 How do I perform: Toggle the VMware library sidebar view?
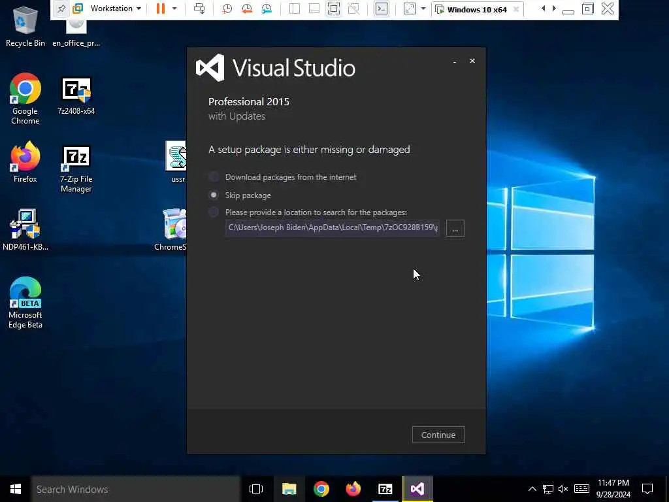coord(295,8)
